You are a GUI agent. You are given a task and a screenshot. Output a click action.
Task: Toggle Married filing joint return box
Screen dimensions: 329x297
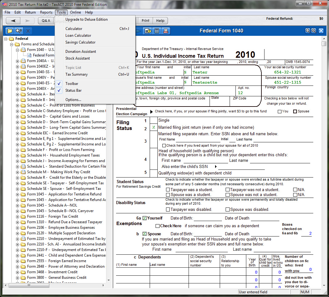(x=154, y=127)
